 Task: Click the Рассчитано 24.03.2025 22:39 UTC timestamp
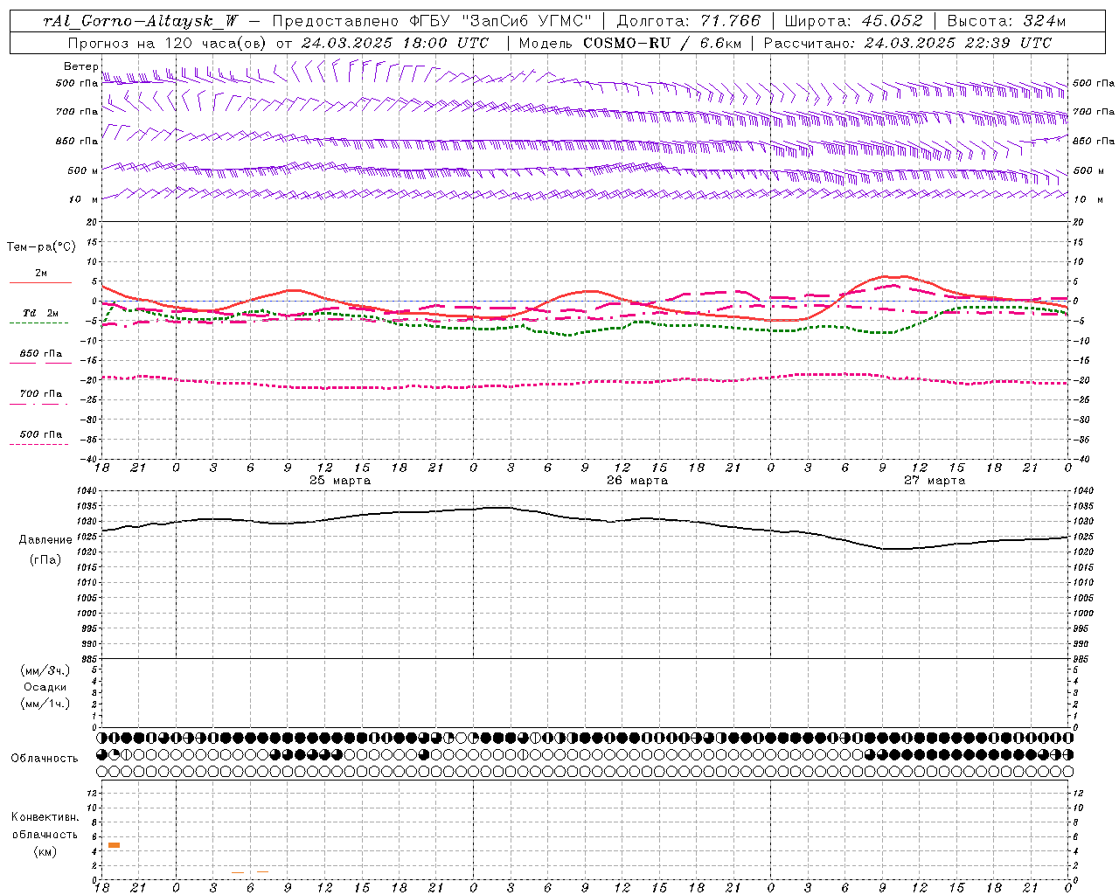(x=907, y=43)
